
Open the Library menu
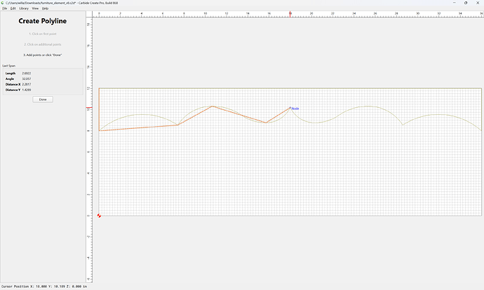pyautogui.click(x=24, y=8)
